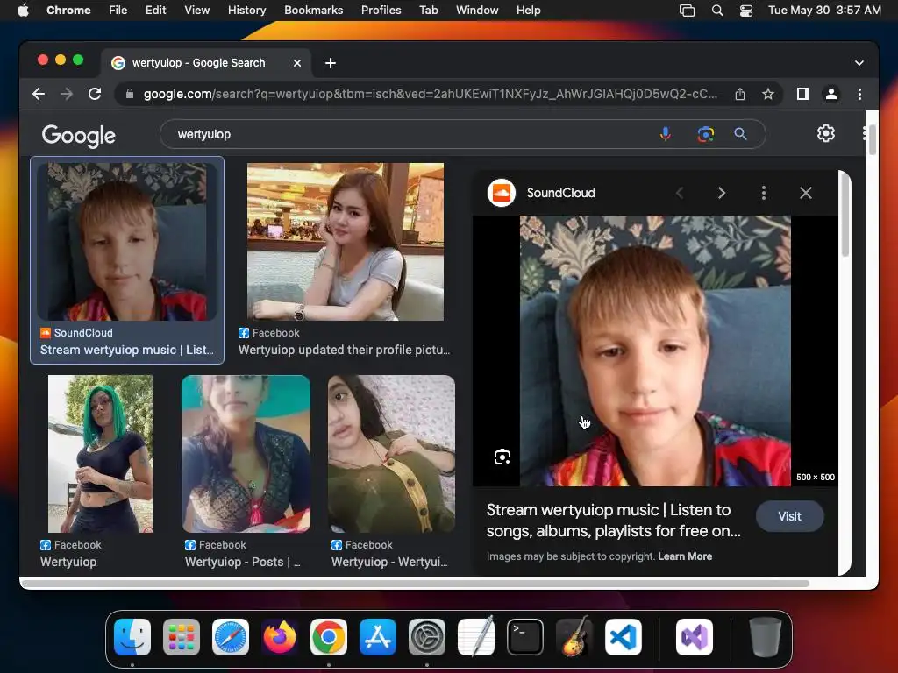This screenshot has height=673, width=898.
Task: Open Safari from the dock
Action: tap(231, 637)
